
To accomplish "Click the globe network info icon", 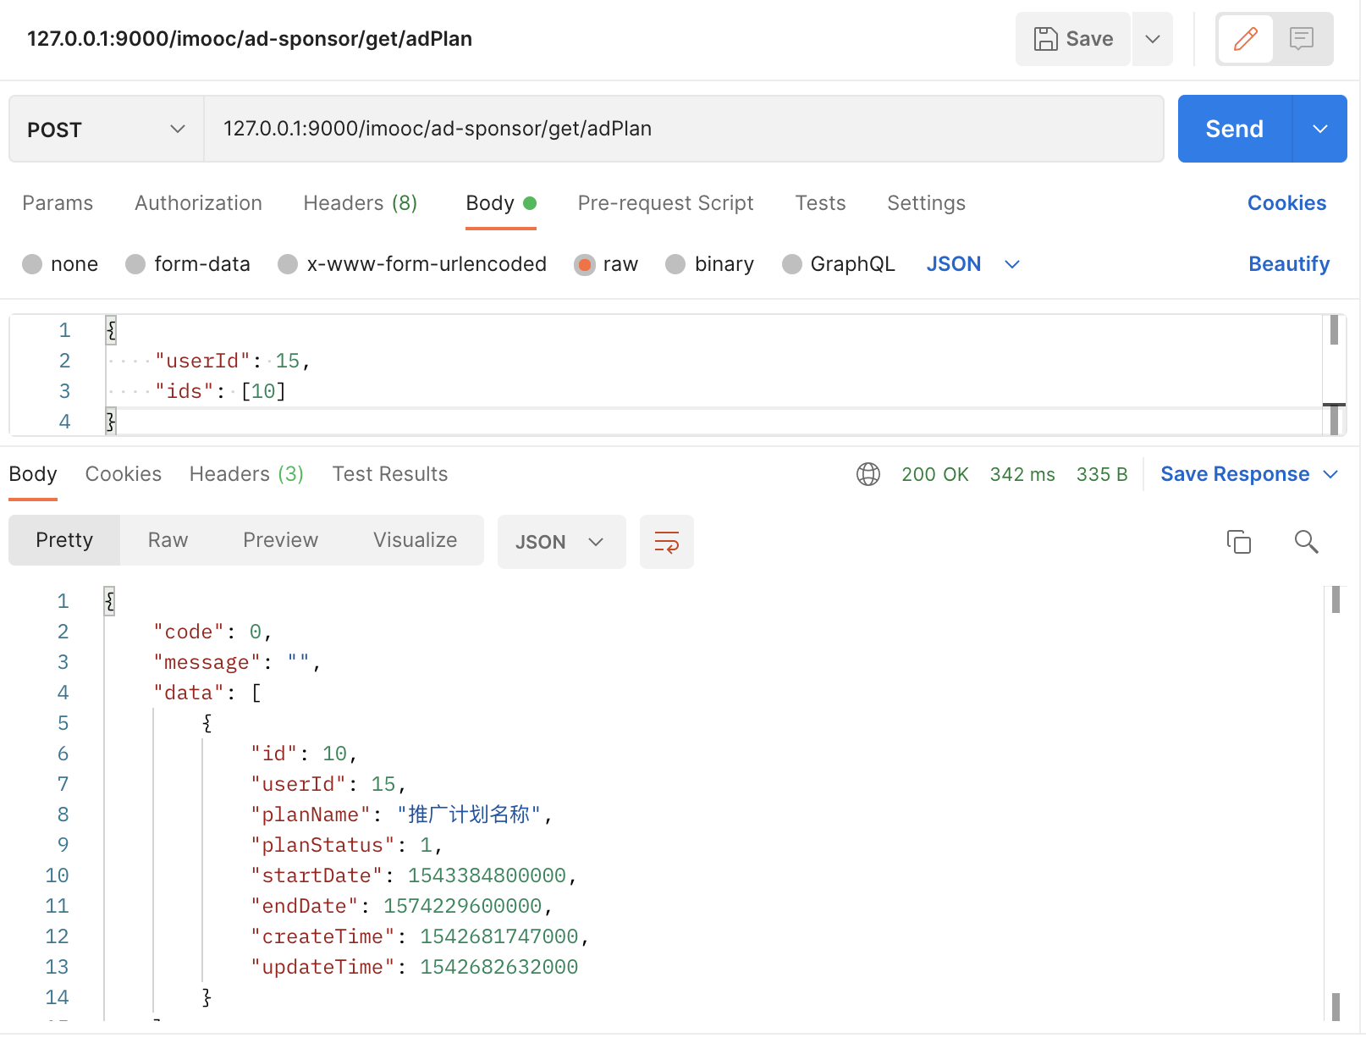I will (x=868, y=474).
